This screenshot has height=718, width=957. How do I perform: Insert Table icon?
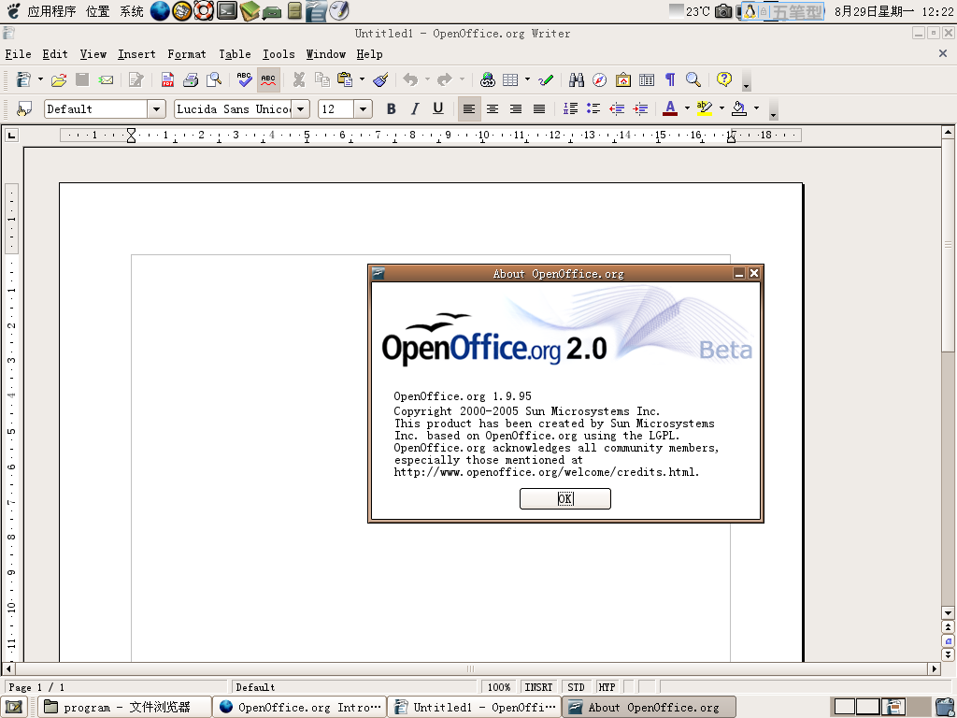pyautogui.click(x=510, y=79)
